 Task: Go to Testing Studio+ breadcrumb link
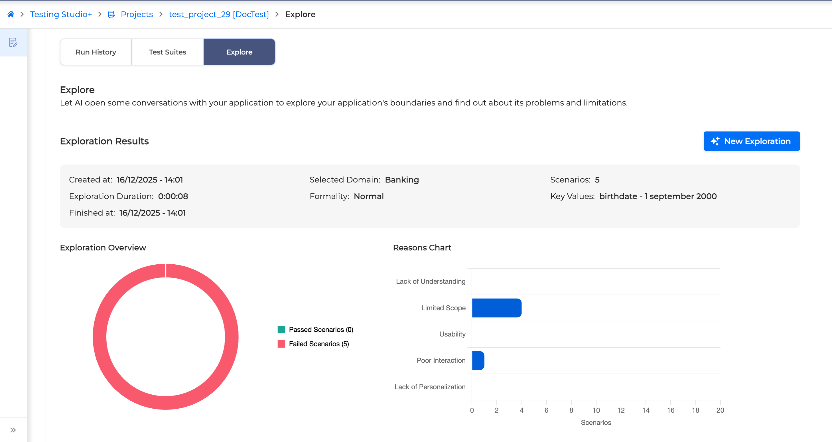(x=61, y=14)
